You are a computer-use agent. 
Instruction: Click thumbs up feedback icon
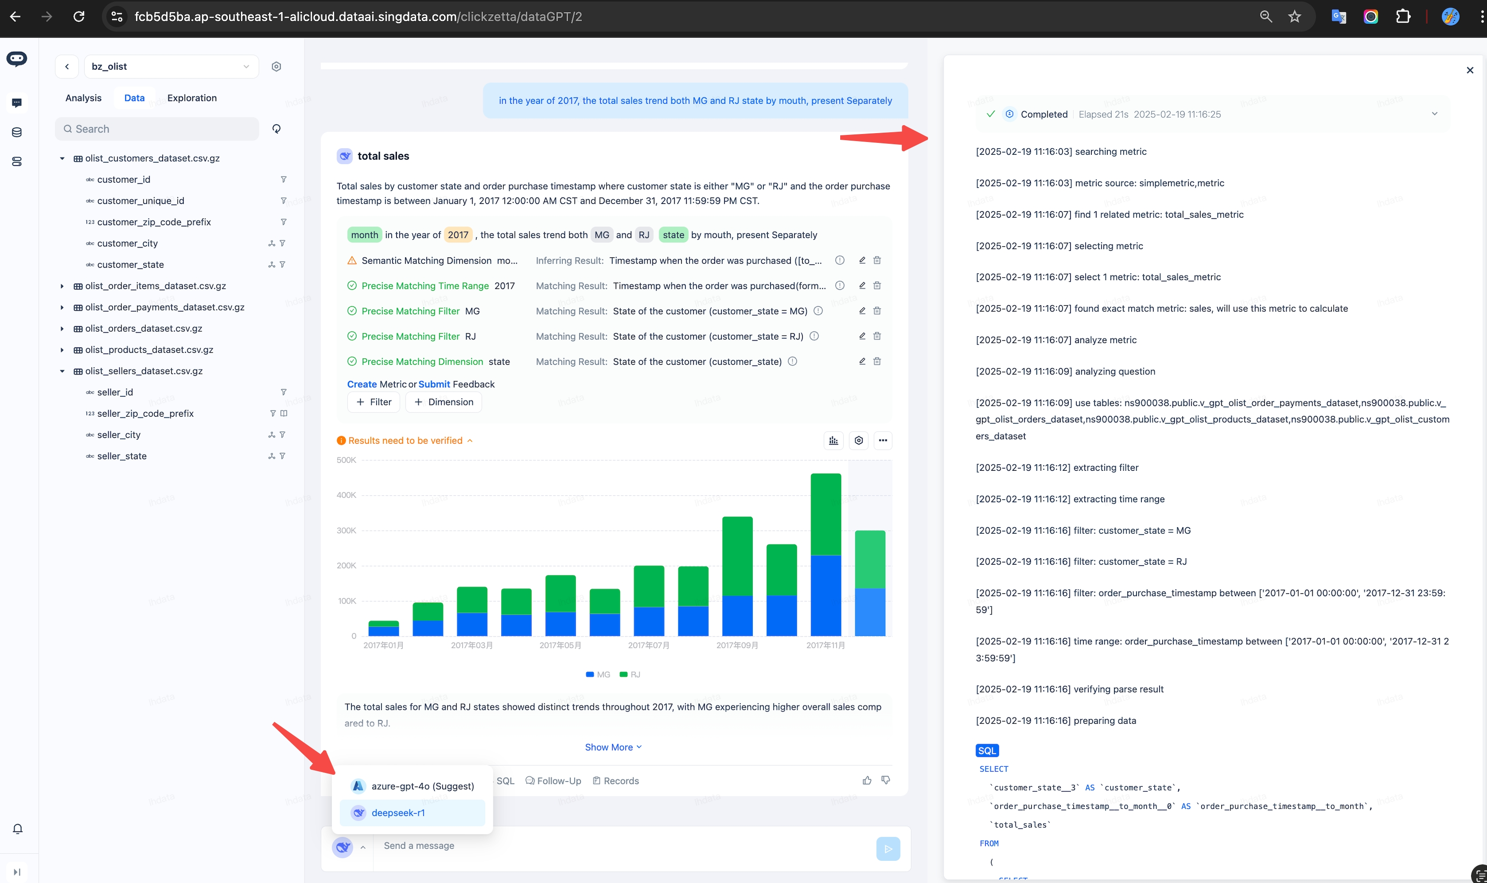pos(867,780)
